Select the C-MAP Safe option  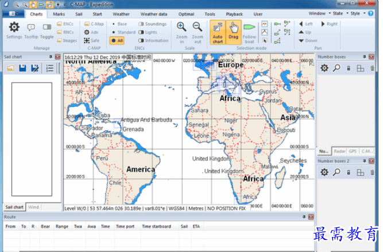tap(92, 41)
